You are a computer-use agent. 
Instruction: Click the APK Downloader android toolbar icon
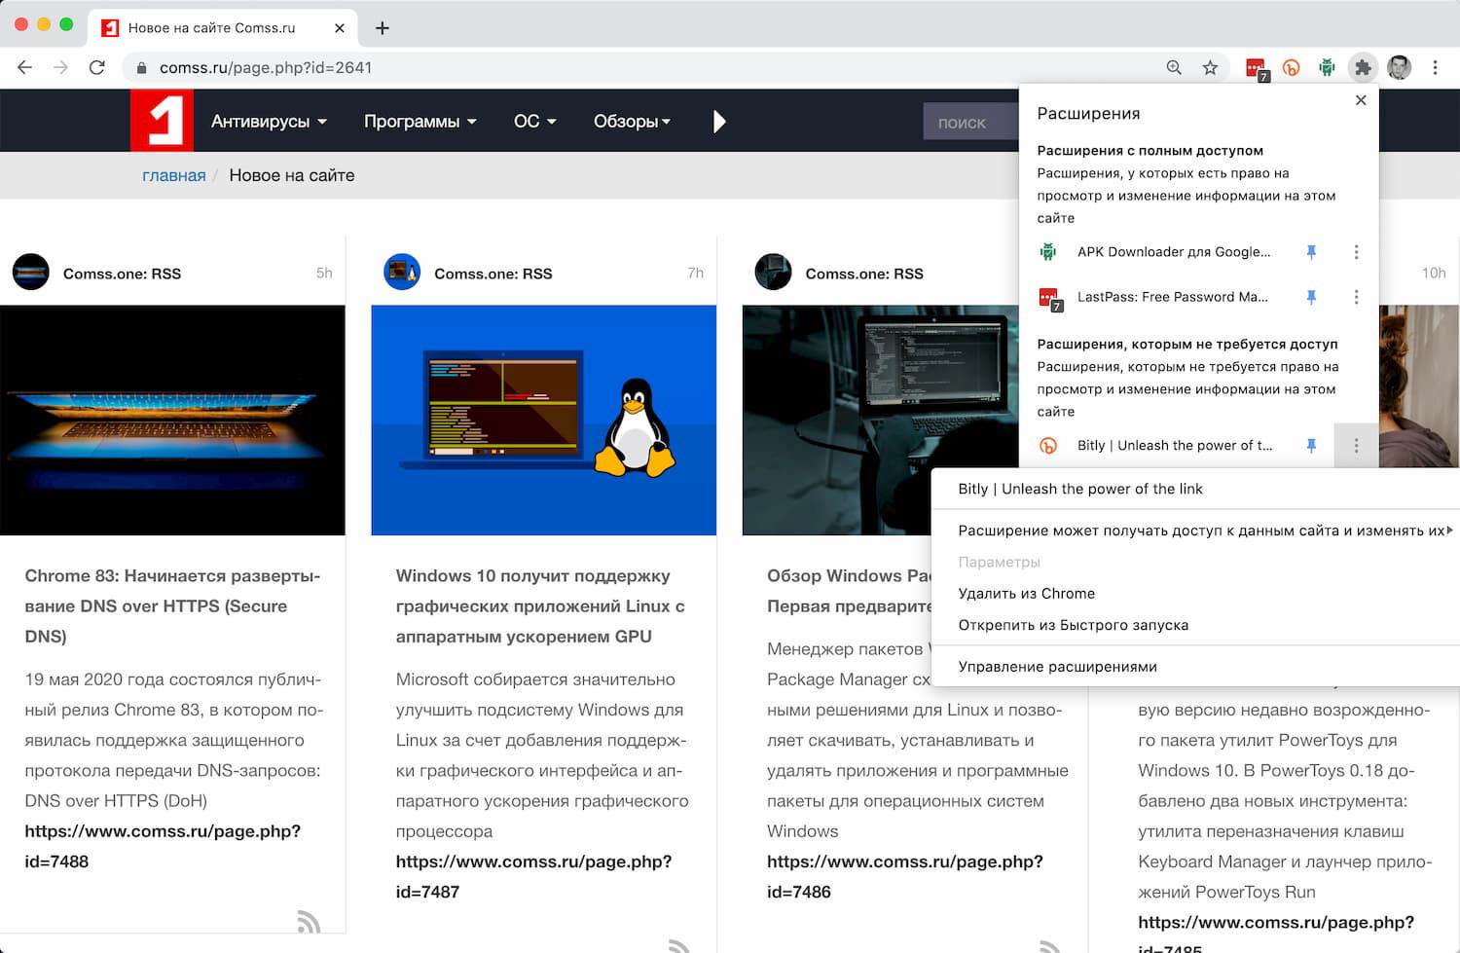tap(1327, 67)
